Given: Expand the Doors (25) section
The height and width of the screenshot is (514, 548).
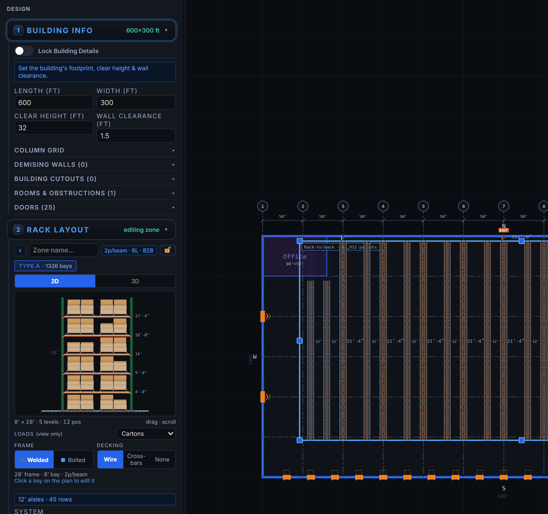Looking at the screenshot, I should click(95, 207).
